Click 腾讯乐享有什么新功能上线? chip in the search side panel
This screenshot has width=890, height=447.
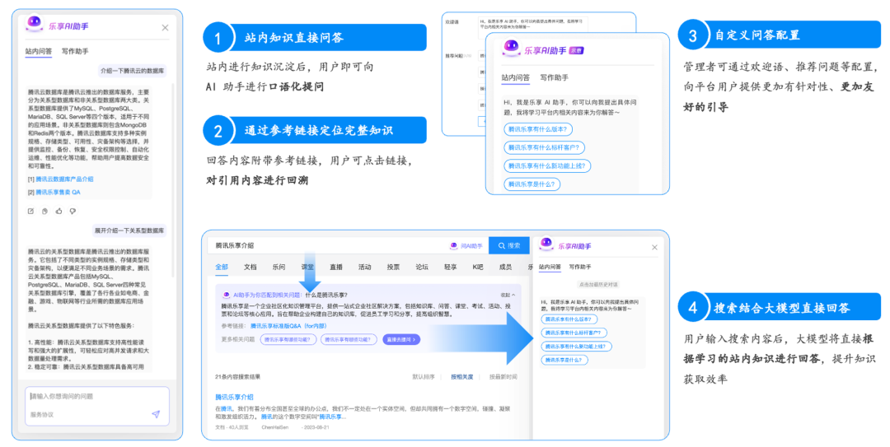[x=577, y=347]
